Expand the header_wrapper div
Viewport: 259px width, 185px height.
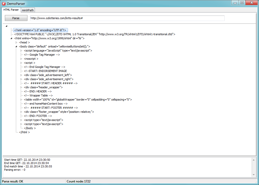(21, 88)
